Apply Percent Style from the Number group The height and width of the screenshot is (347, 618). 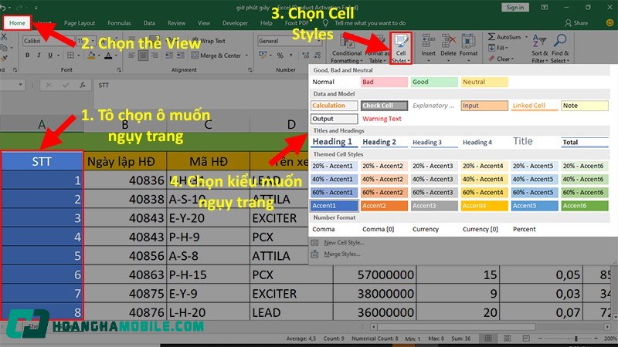tap(280, 56)
